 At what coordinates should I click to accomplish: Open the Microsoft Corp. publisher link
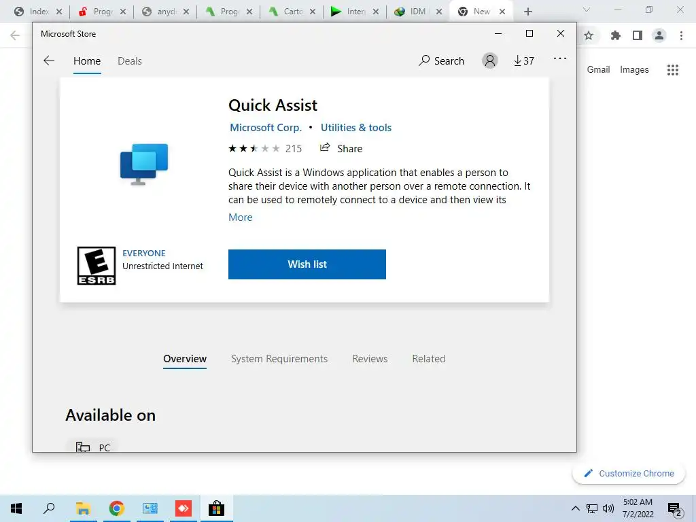266,127
